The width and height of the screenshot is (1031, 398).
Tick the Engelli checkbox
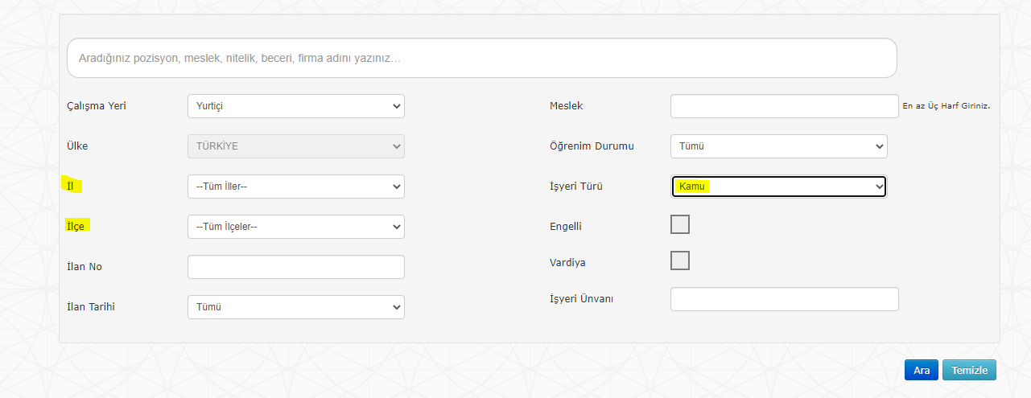(680, 224)
